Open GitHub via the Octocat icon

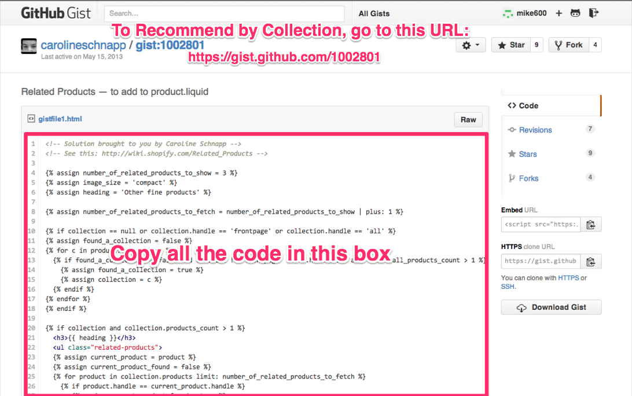click(x=575, y=13)
